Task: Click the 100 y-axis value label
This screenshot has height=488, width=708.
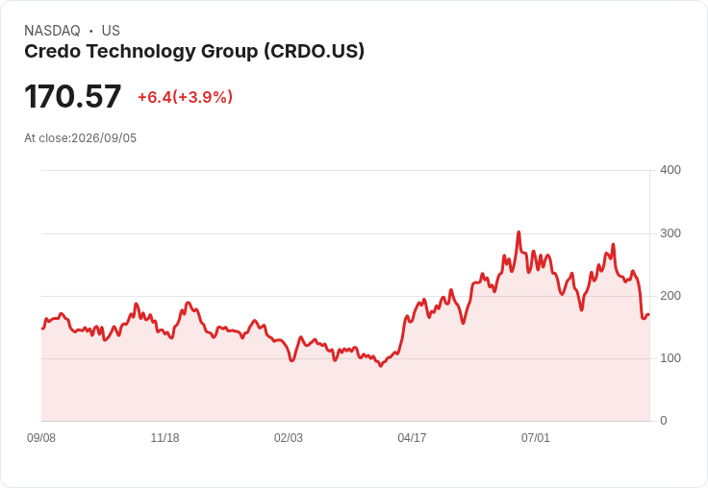Action: coord(670,358)
